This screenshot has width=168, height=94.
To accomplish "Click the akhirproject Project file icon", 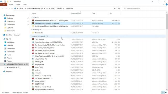I will (x=33, y=62).
